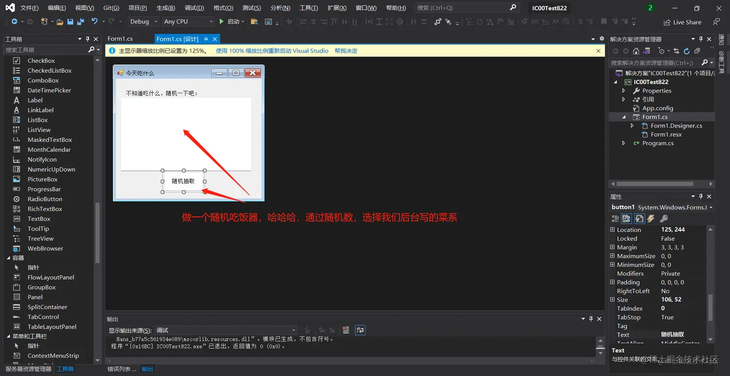Click the Save All toolbar icon
This screenshot has height=376, width=730.
[x=80, y=22]
